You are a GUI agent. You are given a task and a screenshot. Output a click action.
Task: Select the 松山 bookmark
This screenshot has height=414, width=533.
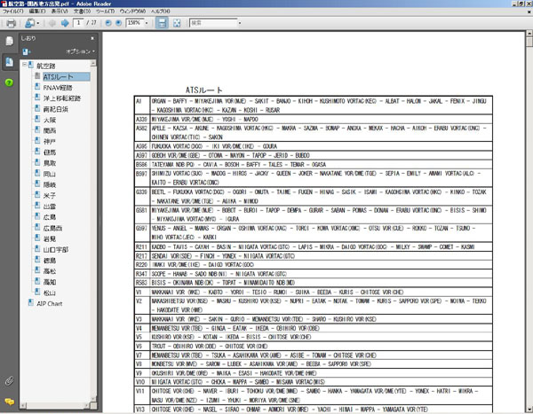(50, 293)
